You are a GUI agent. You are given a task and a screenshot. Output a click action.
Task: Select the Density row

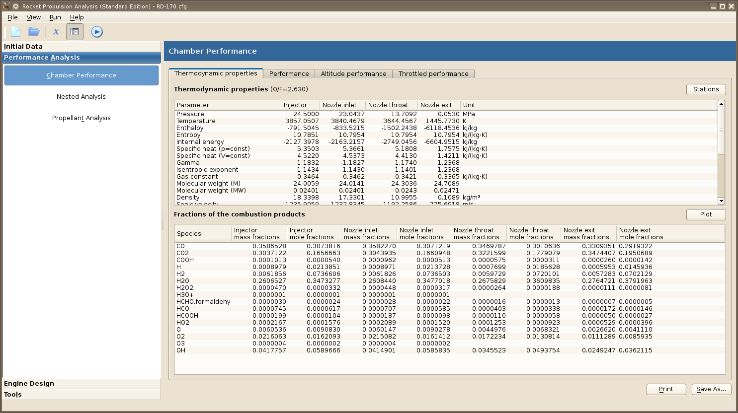pos(446,198)
